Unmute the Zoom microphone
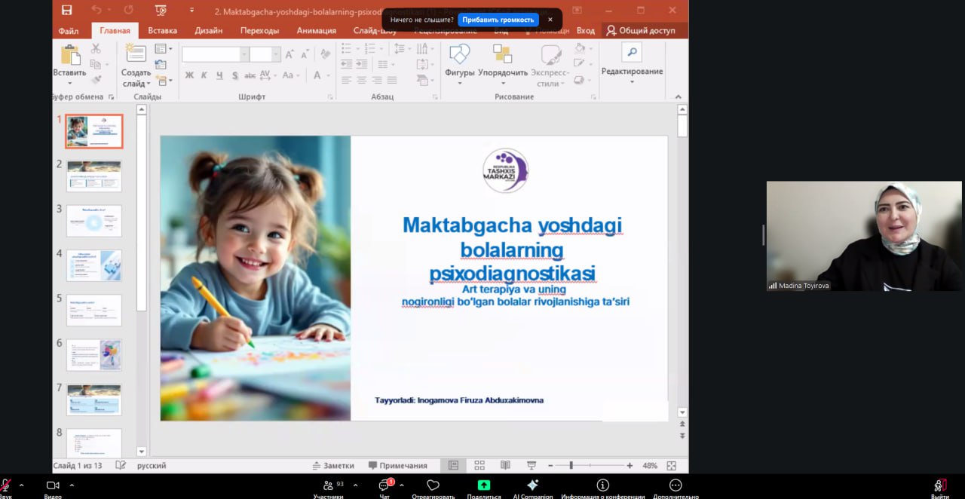The image size is (965, 499). coord(5,485)
